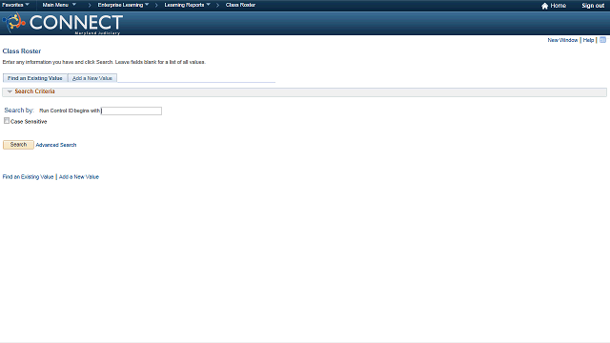610x343 pixels.
Task: Click the bottom Find an Existing Value link
Action: click(x=28, y=177)
